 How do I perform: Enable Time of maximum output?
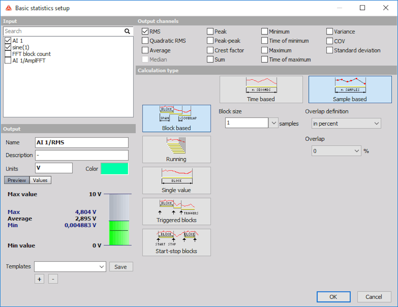(x=264, y=59)
